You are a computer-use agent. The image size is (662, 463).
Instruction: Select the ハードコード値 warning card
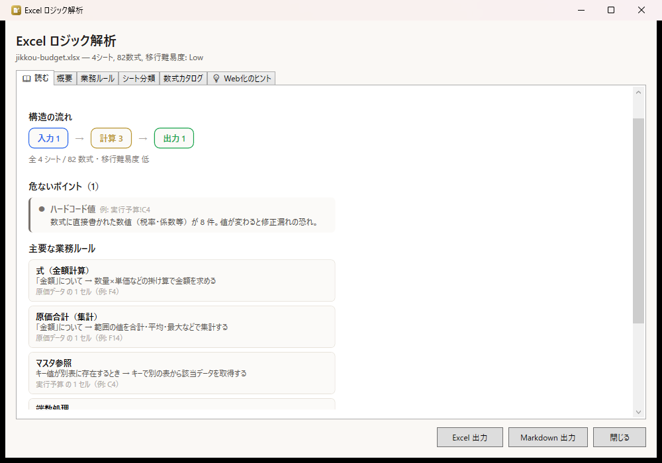click(x=182, y=215)
